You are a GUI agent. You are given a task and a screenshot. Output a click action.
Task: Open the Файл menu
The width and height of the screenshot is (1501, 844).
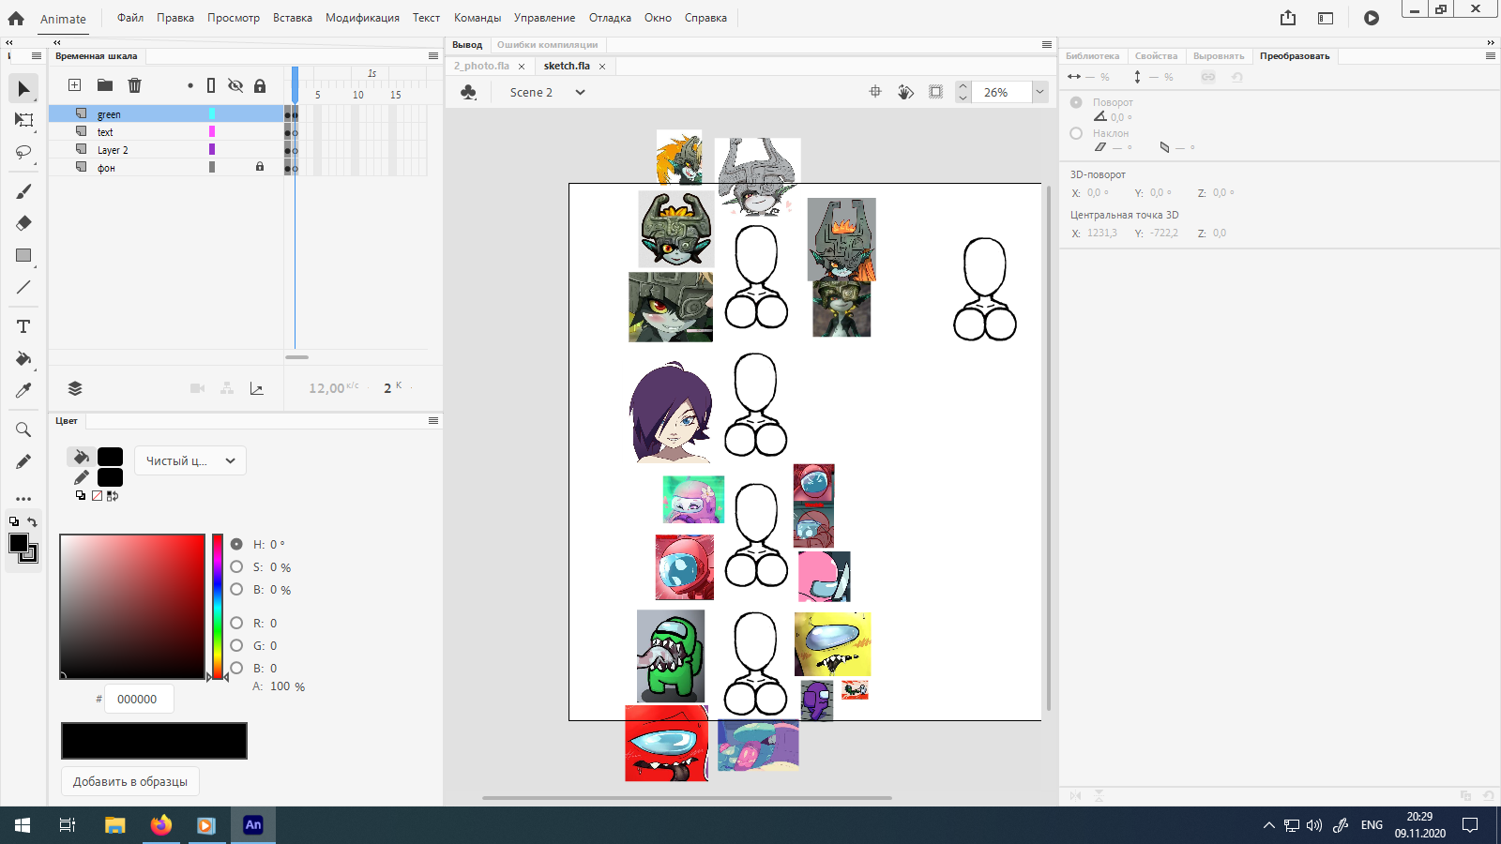coord(130,18)
